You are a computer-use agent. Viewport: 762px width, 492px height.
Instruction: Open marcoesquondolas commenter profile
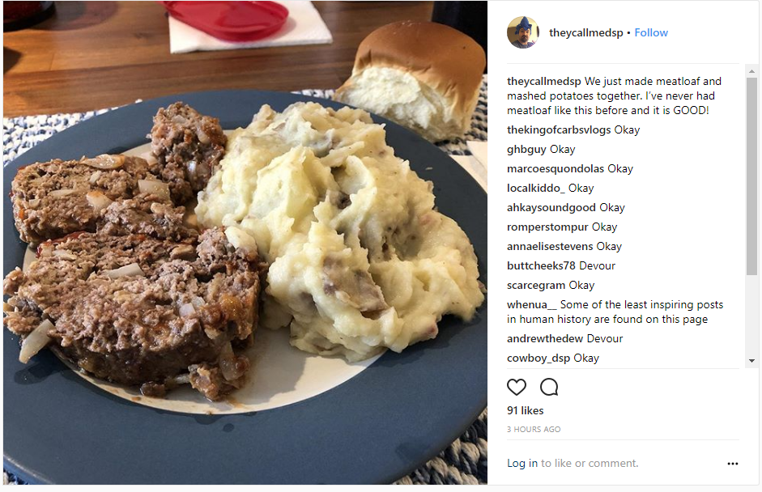click(555, 169)
